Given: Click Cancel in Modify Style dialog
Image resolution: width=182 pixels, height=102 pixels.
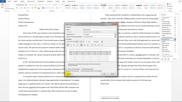Looking at the screenshot, I should 113,74.
